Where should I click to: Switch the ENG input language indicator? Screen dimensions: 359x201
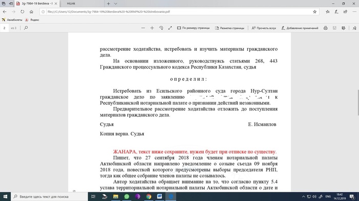pyautogui.click(x=328, y=196)
